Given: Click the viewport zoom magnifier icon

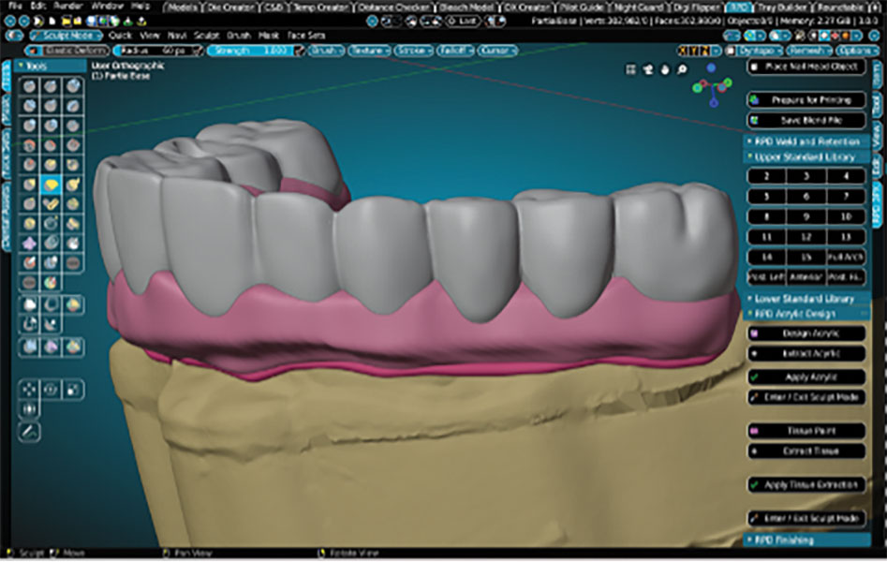Looking at the screenshot, I should (680, 68).
